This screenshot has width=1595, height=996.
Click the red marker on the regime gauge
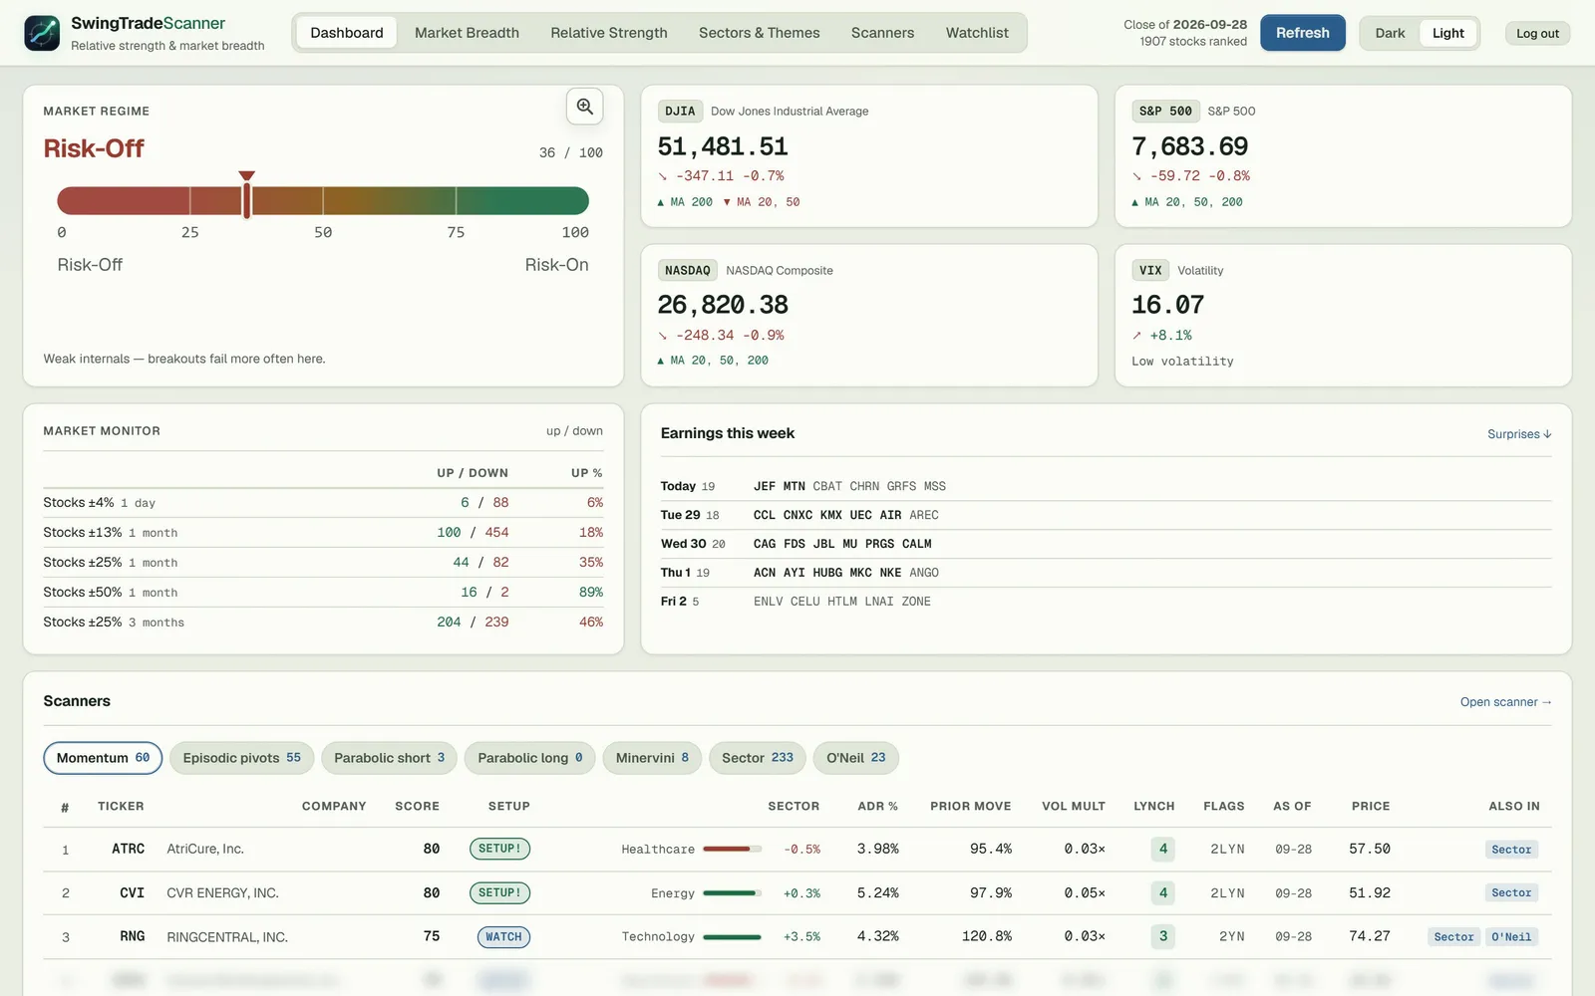247,193
